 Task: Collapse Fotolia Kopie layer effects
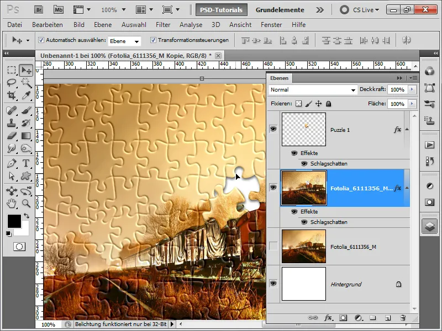[407, 188]
